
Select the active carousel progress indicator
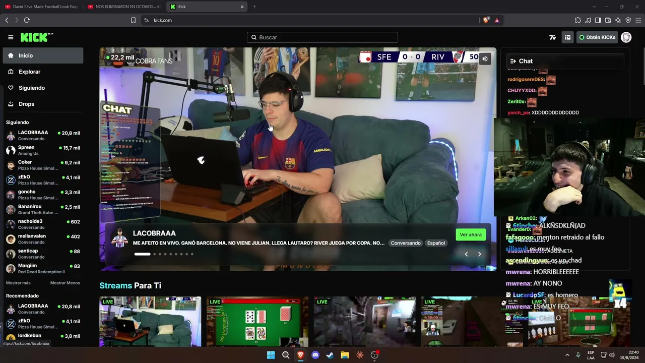pos(142,254)
